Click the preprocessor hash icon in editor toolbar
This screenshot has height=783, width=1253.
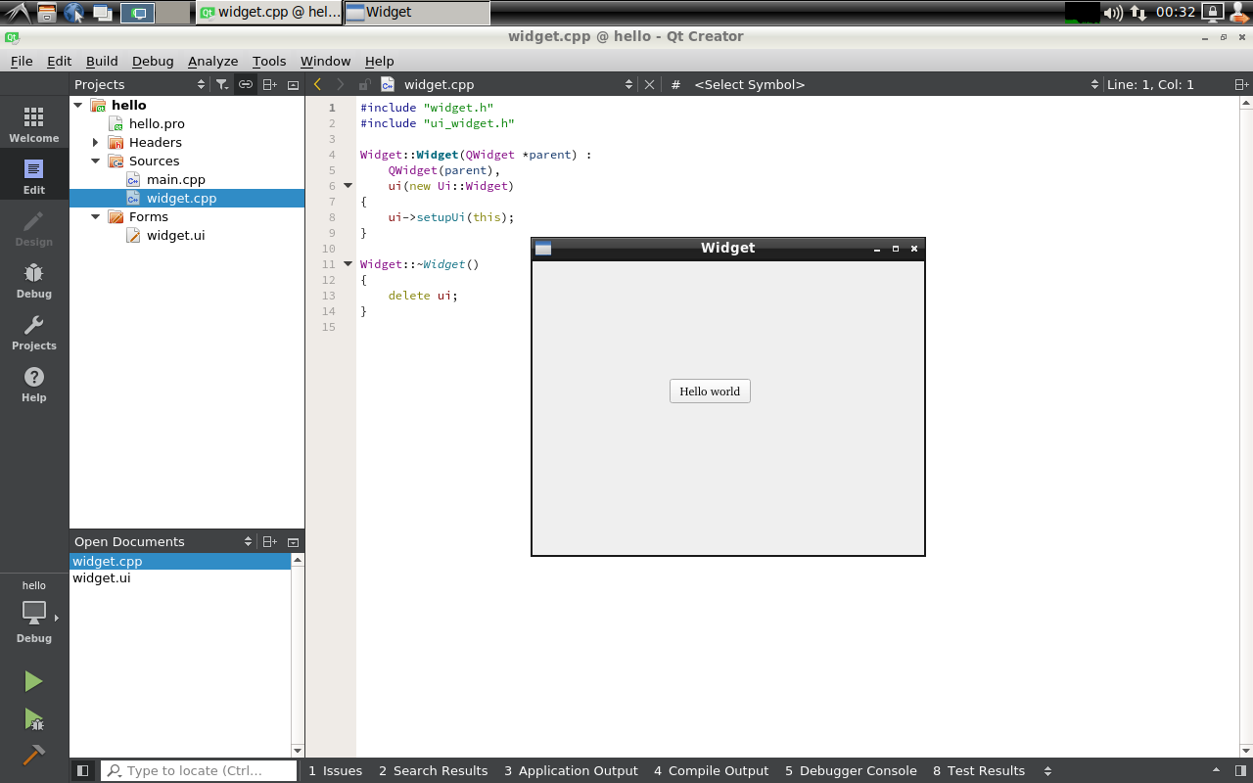point(675,85)
